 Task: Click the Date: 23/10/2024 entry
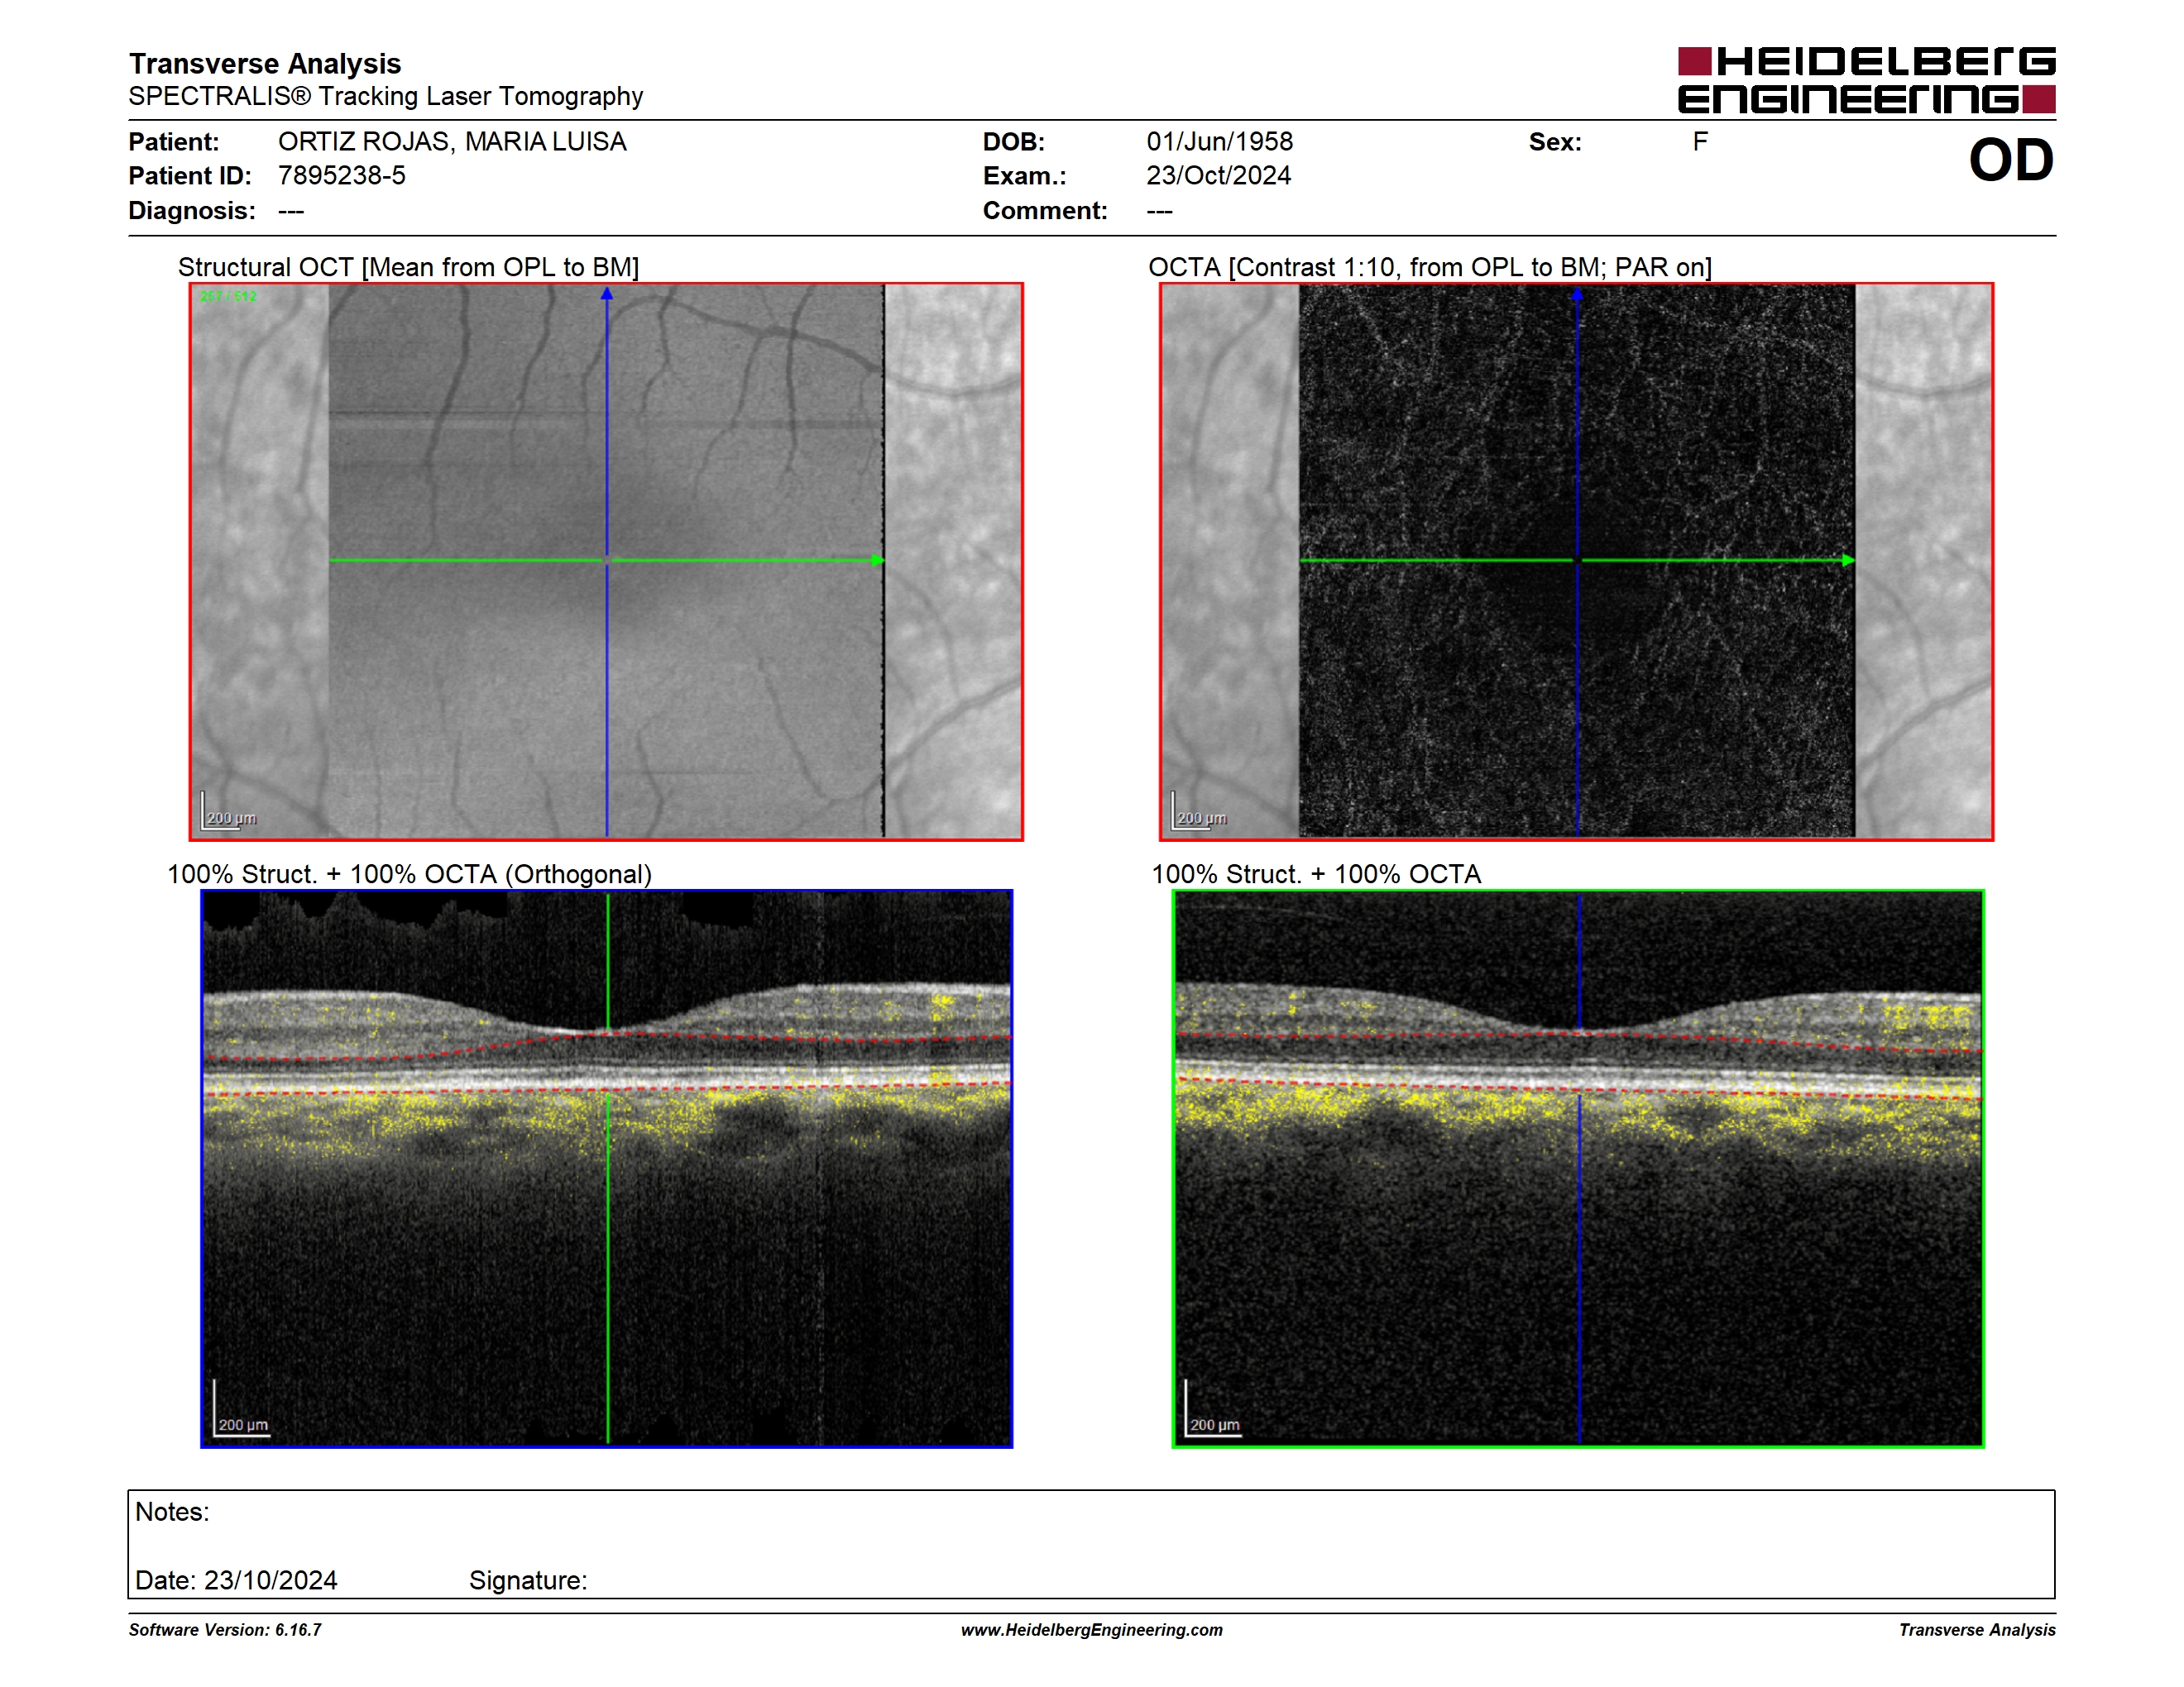pyautogui.click(x=236, y=1581)
